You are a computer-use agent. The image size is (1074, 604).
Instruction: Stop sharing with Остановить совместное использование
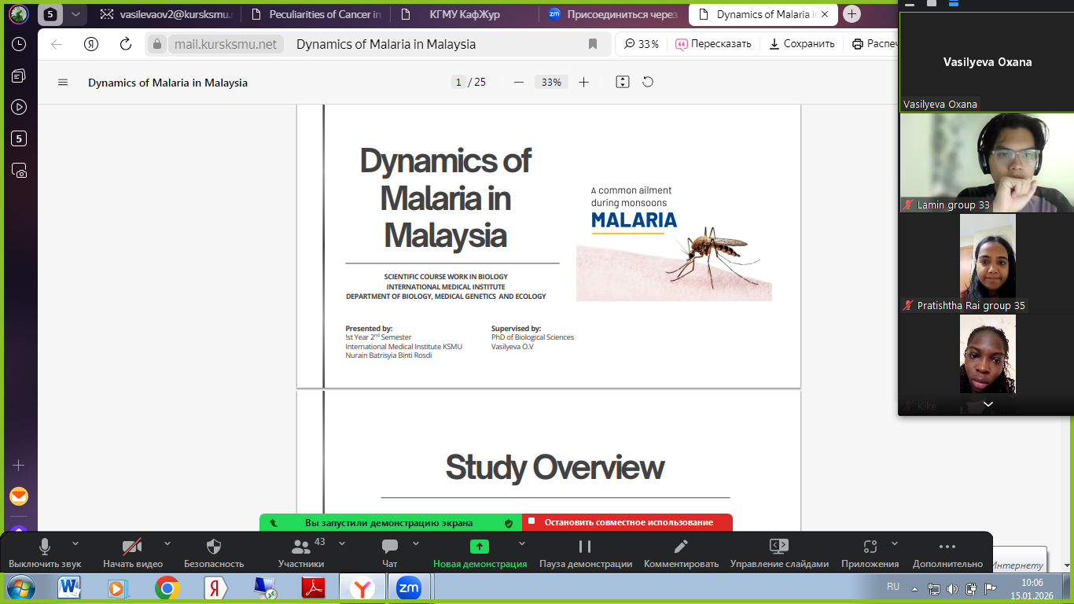tap(627, 522)
